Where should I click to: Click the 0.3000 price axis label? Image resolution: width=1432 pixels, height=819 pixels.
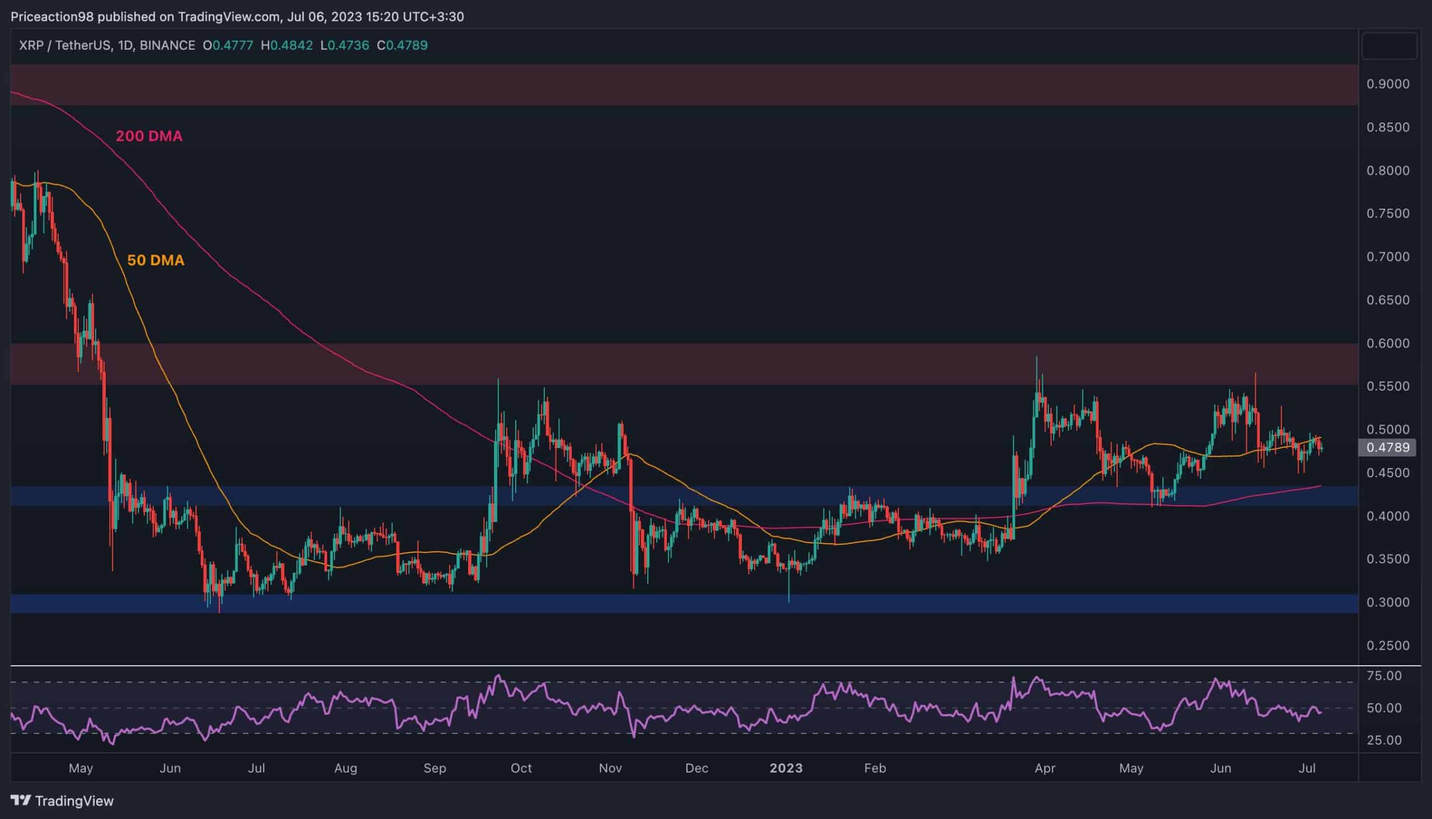pos(1388,602)
